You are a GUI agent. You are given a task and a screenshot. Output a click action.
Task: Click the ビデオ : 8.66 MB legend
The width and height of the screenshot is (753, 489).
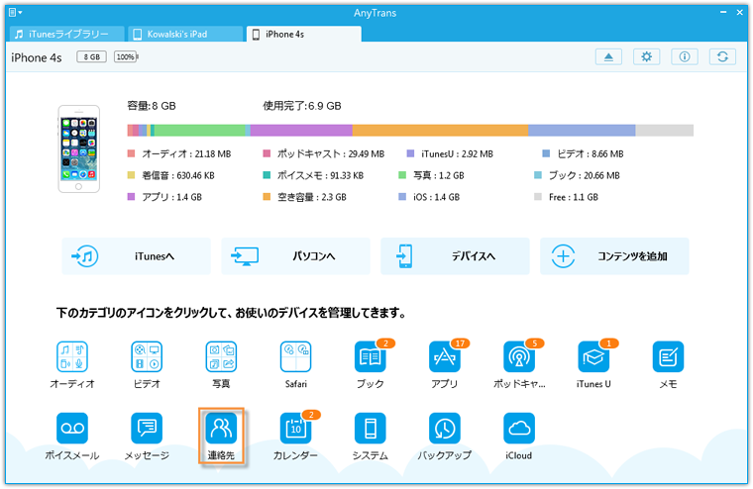tap(583, 154)
